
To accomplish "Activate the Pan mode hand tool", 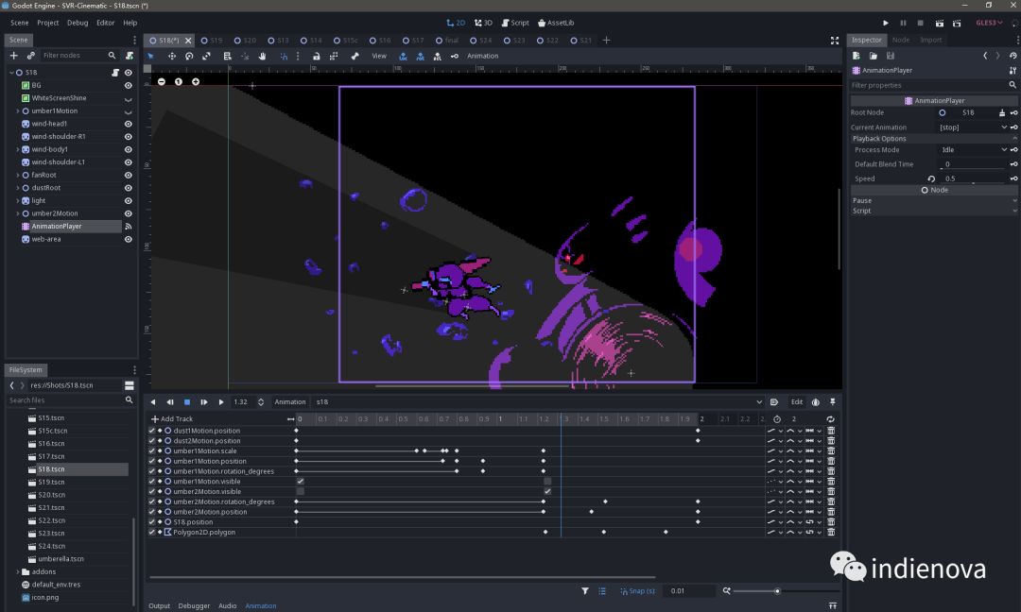I will click(263, 56).
